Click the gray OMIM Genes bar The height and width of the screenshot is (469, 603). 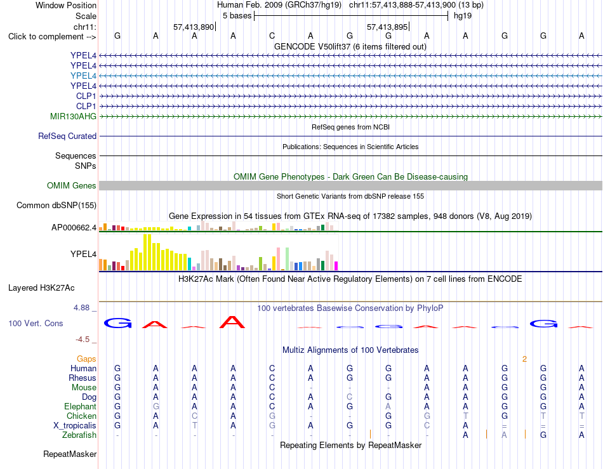(x=350, y=186)
